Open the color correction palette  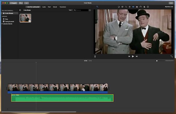point(122,7)
